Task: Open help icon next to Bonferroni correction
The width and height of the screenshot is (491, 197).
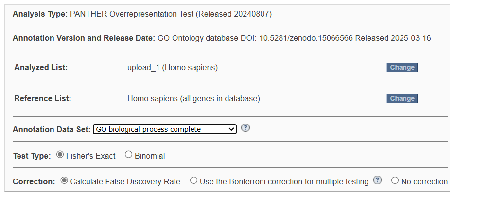Action: click(378, 180)
